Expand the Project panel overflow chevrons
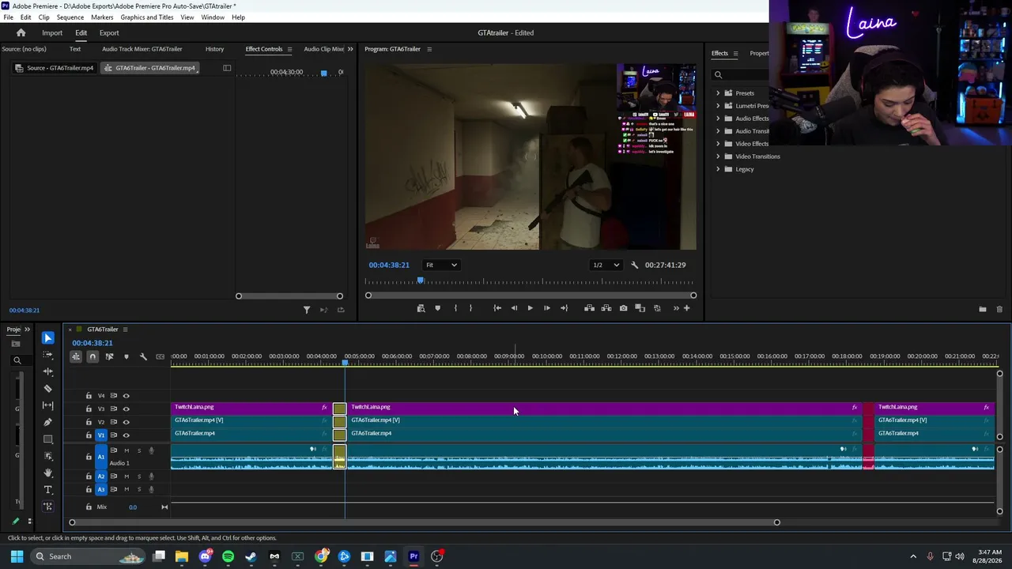This screenshot has height=569, width=1012. pyautogui.click(x=27, y=330)
